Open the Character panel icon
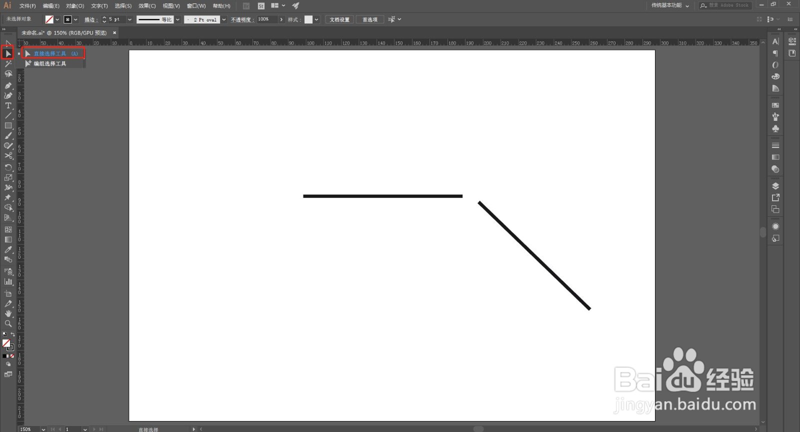Image resolution: width=800 pixels, height=432 pixels. click(x=775, y=41)
